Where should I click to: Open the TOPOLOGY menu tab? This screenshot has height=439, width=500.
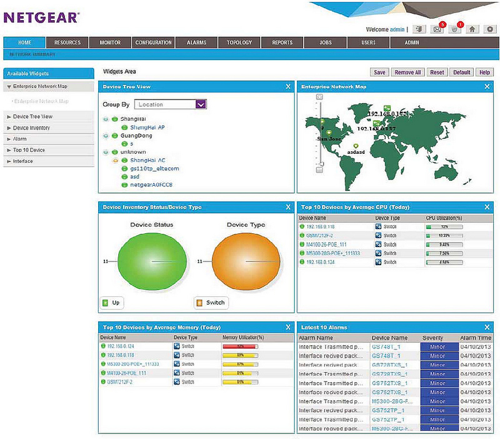click(239, 43)
